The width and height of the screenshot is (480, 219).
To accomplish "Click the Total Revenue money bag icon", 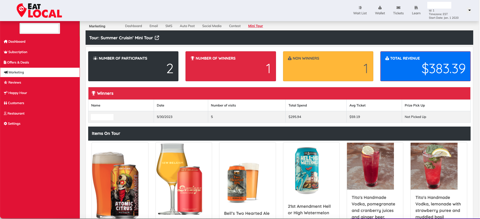I will (387, 58).
